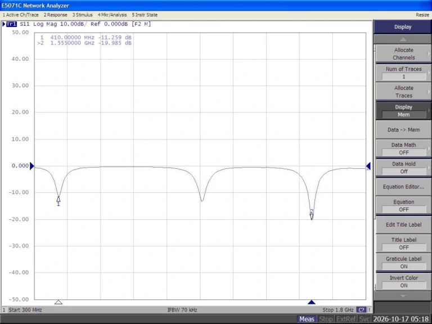Click the 10.00dB/ scale value

[x=73, y=24]
